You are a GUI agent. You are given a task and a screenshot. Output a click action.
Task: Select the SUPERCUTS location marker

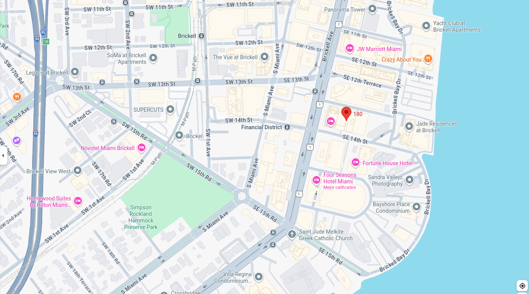coord(170,109)
